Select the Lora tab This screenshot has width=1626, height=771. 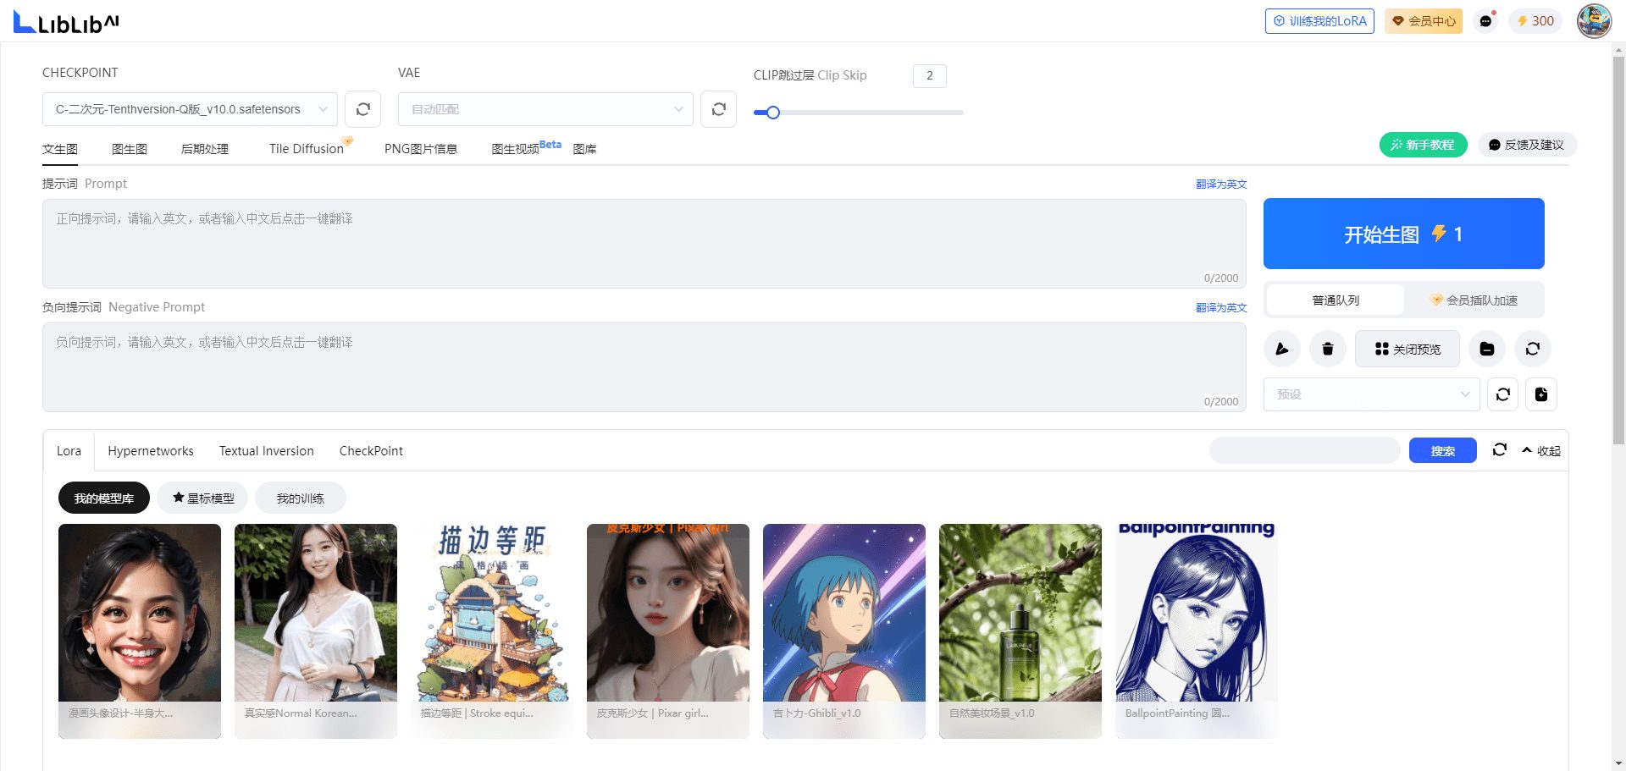pyautogui.click(x=69, y=451)
